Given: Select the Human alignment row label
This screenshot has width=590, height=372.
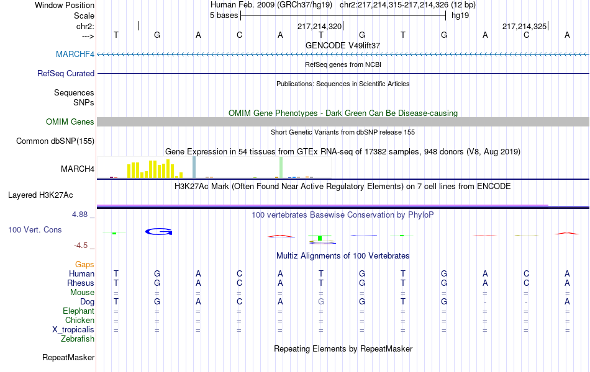Looking at the screenshot, I should 81,273.
